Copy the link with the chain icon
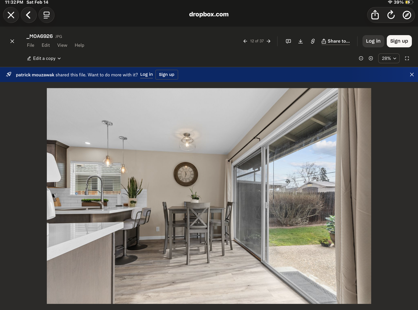This screenshot has width=418, height=310. click(313, 41)
